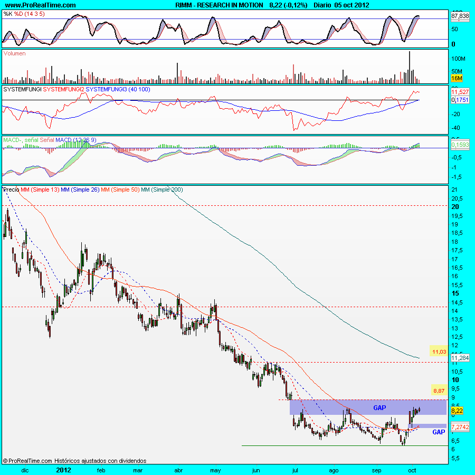Select the MM (Simple 50) legend label
Screen dimensions: 475x475
[x=120, y=189]
